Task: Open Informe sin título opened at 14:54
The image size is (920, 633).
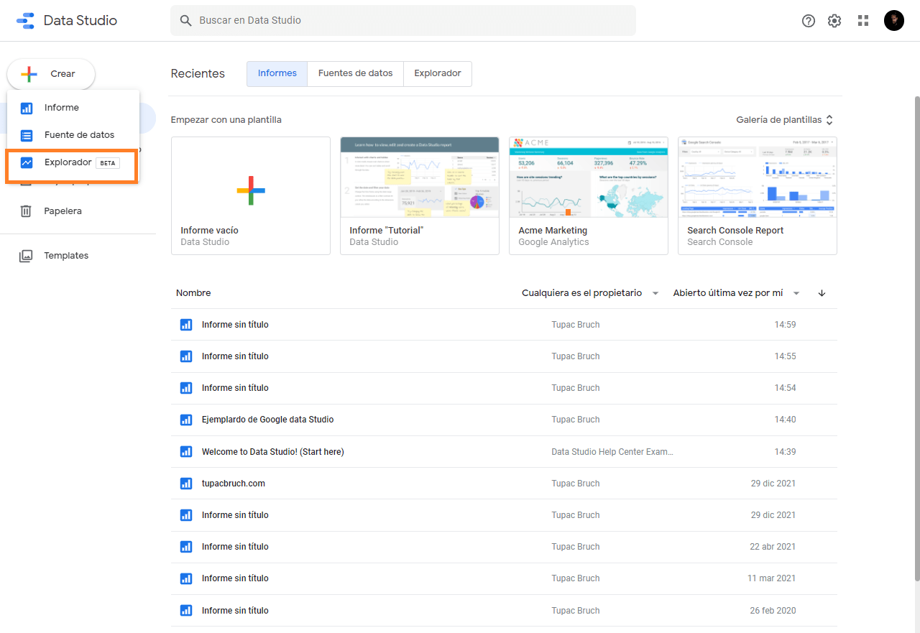Action: pos(235,388)
